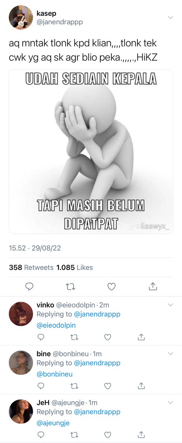Viewport: 182px width, 443px height.
Task: Open the @bonbineu mention link
Action: tap(54, 374)
